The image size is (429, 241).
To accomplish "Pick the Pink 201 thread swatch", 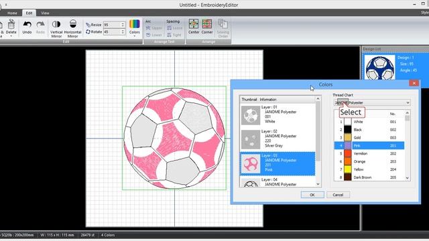I will [347, 145].
